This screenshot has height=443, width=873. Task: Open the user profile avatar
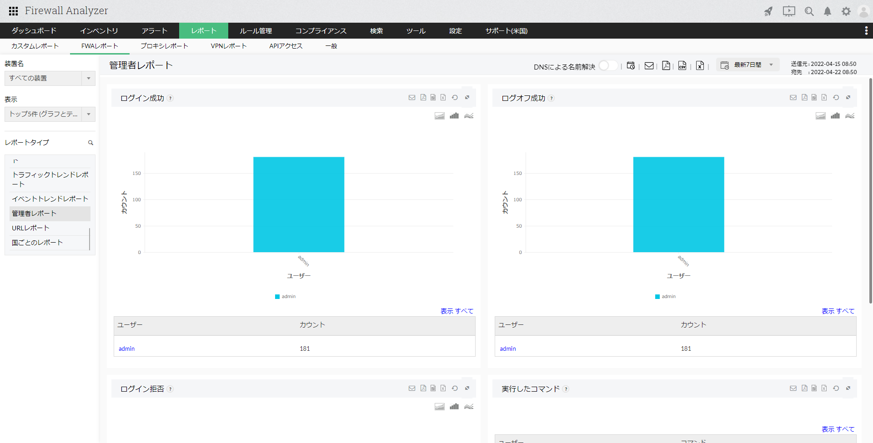coord(863,11)
